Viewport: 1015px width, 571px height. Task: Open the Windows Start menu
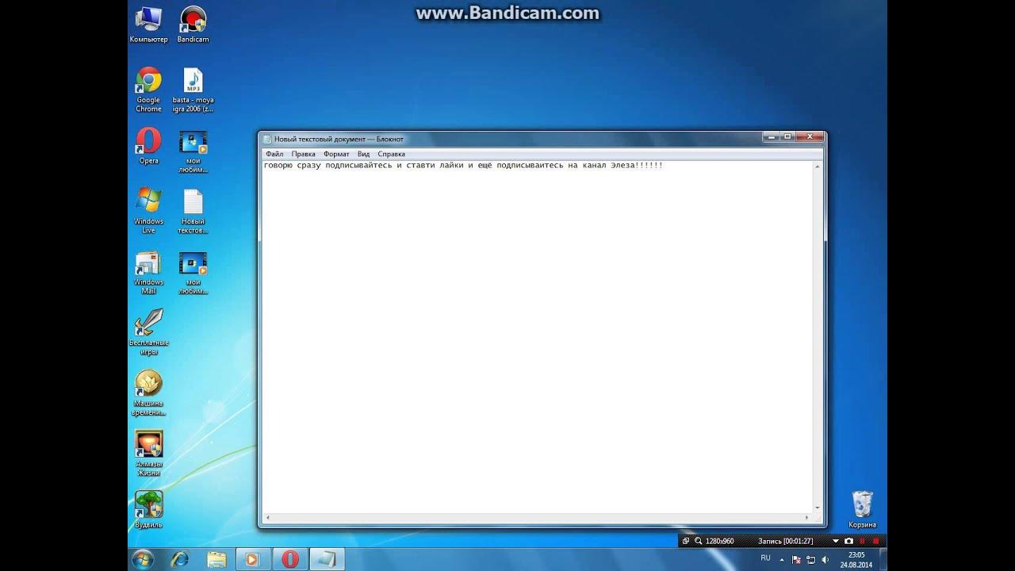pos(143,559)
